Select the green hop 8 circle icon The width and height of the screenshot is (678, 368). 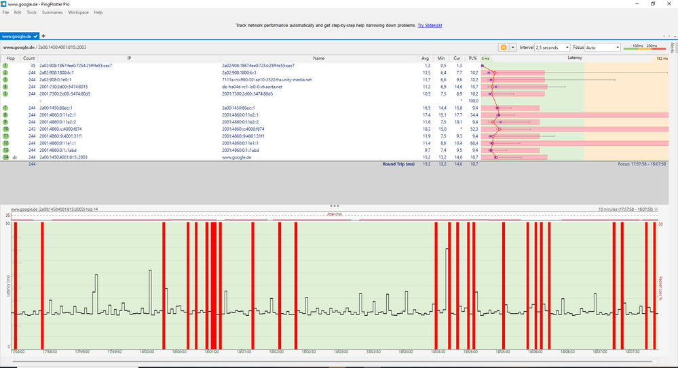5,115
